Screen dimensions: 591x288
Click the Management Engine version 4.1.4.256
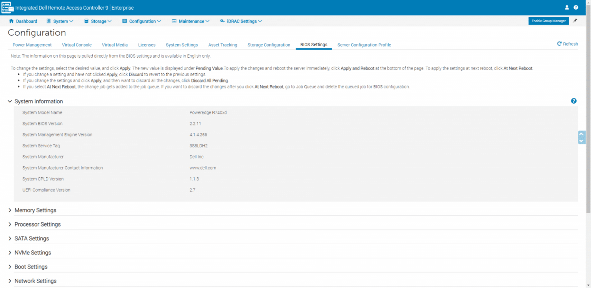click(x=198, y=135)
